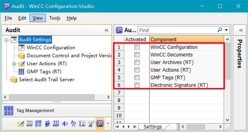Check the User Archives (RT) Activated box
Viewport: 248px width, 132px height.
(x=137, y=62)
